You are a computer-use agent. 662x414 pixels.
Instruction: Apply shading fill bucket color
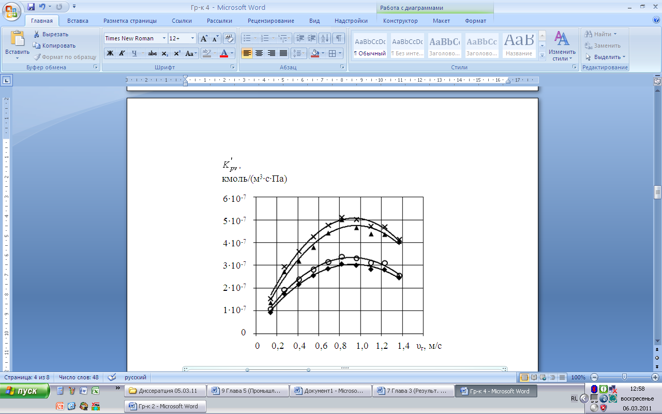click(x=314, y=53)
